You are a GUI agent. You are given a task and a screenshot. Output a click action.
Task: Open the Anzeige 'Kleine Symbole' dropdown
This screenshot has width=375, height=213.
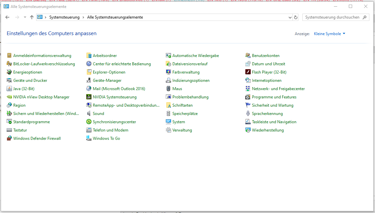tap(330, 34)
